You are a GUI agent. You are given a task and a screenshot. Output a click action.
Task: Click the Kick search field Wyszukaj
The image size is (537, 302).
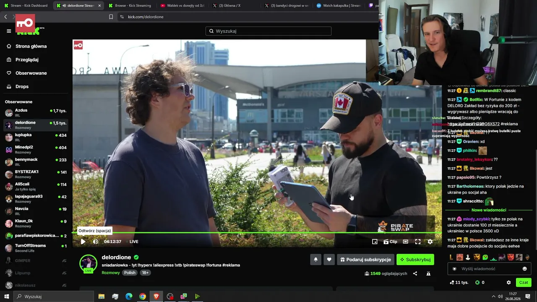(268, 31)
